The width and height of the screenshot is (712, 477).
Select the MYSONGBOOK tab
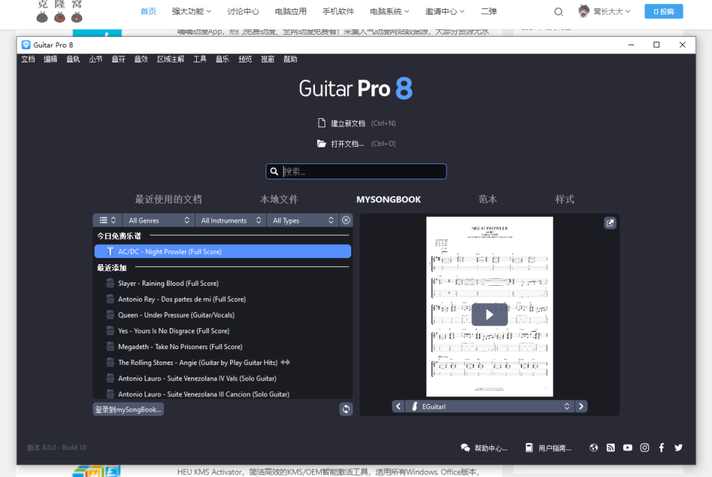pyautogui.click(x=389, y=200)
